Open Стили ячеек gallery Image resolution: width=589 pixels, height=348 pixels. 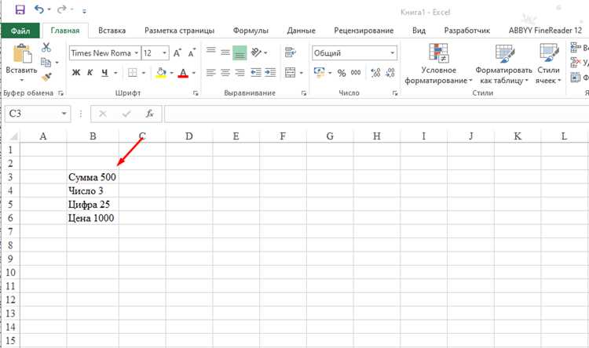548,63
